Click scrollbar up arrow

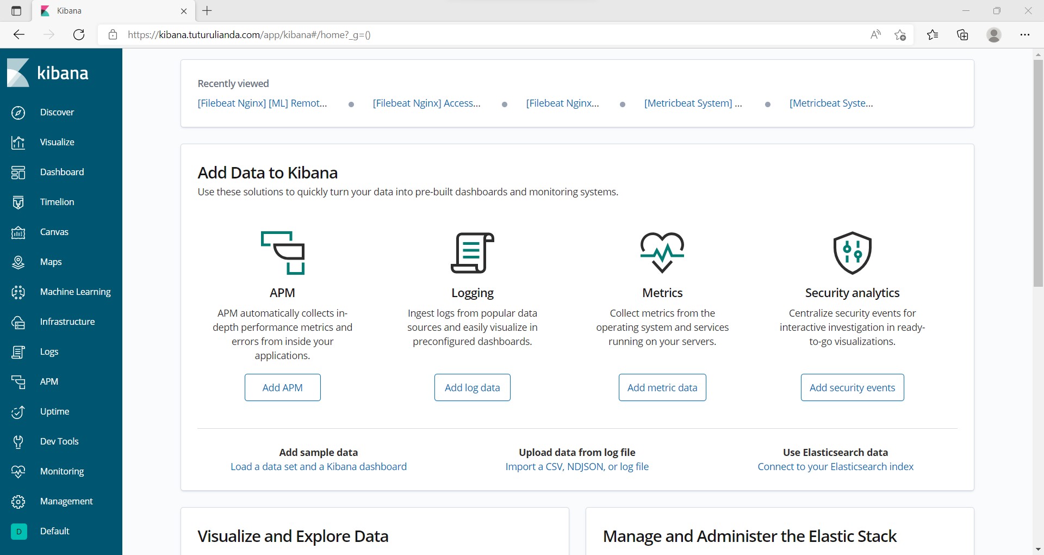coord(1038,54)
